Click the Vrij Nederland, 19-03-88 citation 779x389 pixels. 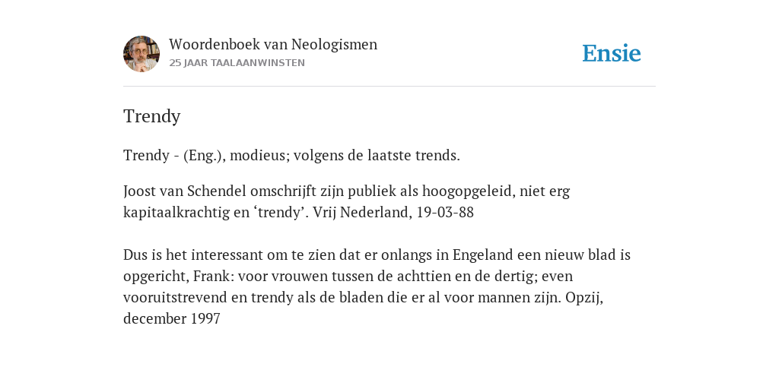pos(393,213)
